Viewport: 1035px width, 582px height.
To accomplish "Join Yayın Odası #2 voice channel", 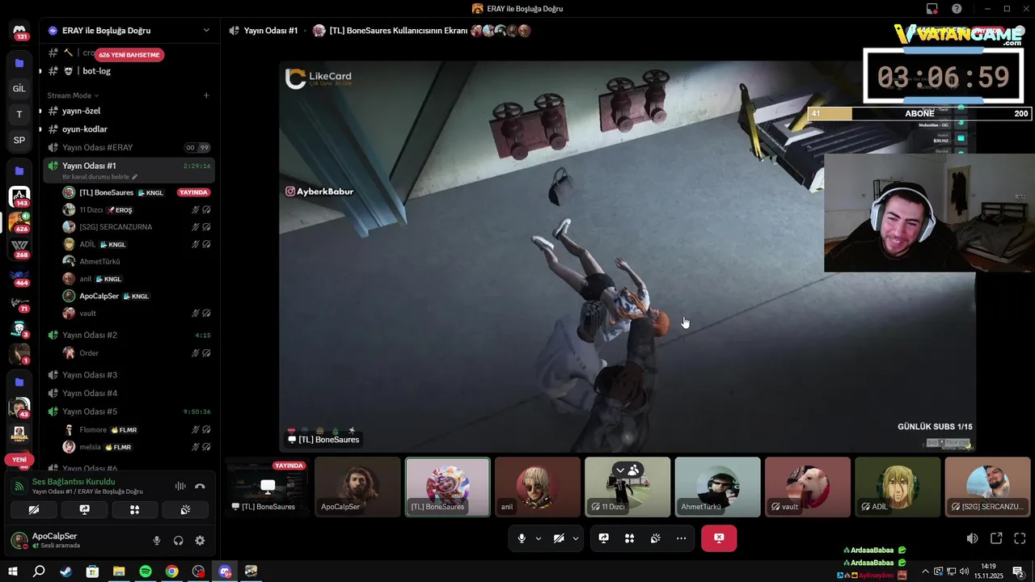I will tap(129, 335).
